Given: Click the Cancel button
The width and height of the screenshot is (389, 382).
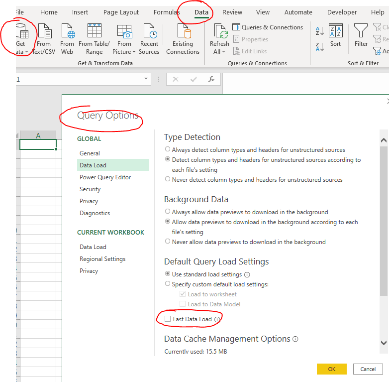Looking at the screenshot, I should coord(368,369).
